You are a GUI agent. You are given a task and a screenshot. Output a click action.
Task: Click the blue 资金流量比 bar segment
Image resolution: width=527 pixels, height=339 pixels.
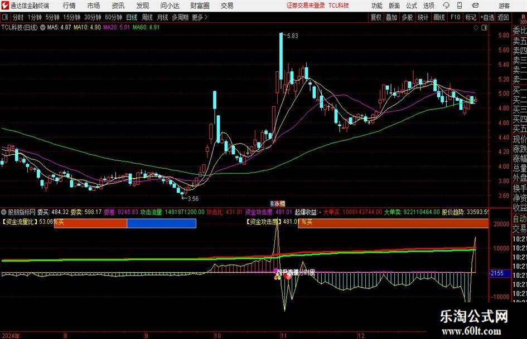pyautogui.click(x=162, y=223)
